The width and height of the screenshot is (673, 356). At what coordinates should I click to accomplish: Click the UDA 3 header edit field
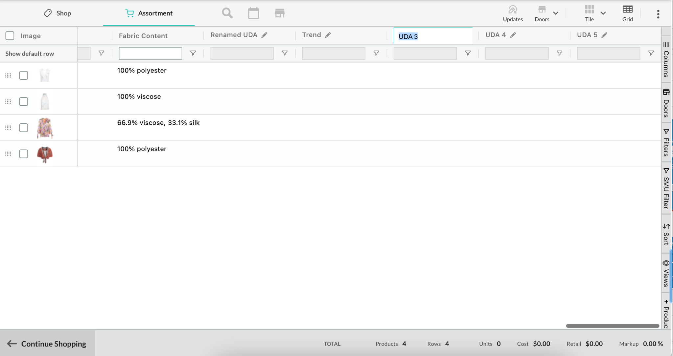[433, 36]
